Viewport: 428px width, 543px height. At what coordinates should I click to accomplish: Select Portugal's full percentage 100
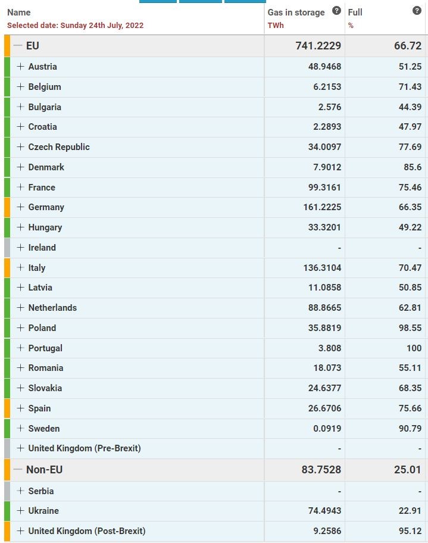tap(414, 348)
